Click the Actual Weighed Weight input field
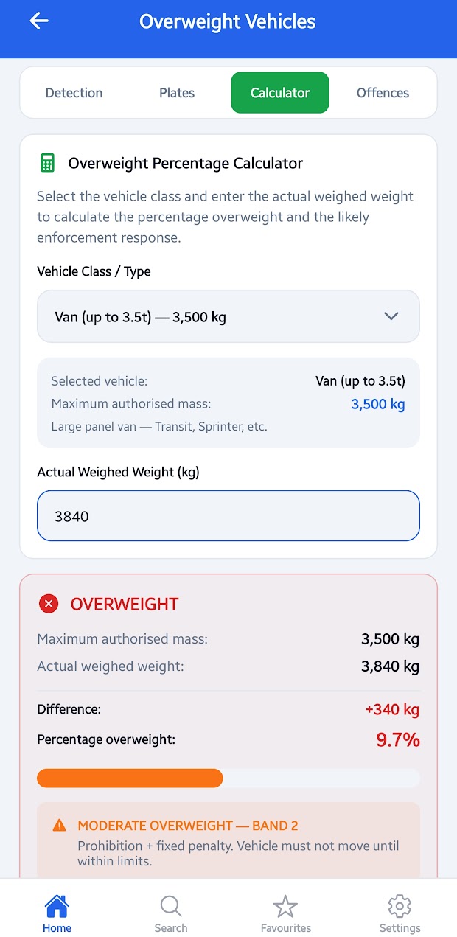The height and width of the screenshot is (937, 457). tap(228, 516)
